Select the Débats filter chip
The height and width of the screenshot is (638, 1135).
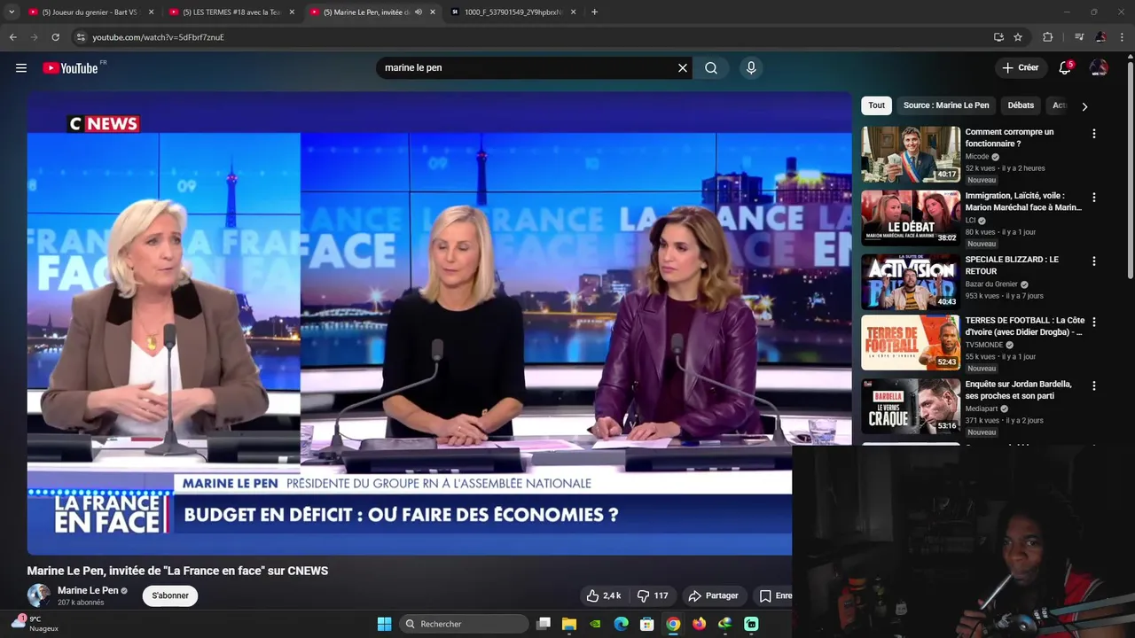pyautogui.click(x=1021, y=105)
